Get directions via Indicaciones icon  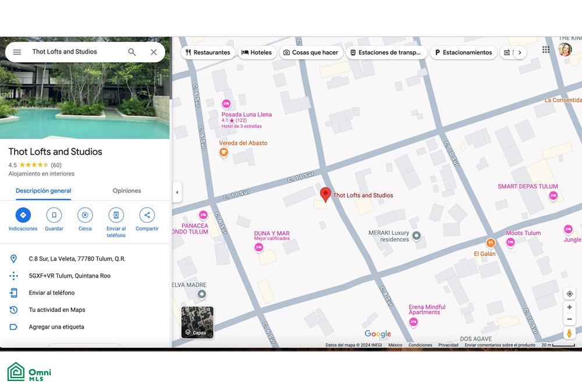coord(23,215)
